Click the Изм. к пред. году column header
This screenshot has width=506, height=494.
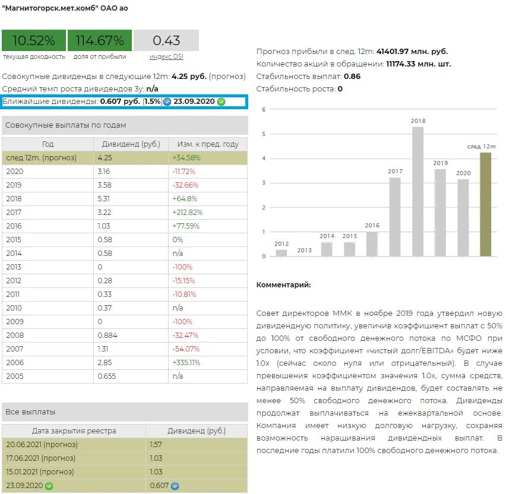tap(208, 144)
